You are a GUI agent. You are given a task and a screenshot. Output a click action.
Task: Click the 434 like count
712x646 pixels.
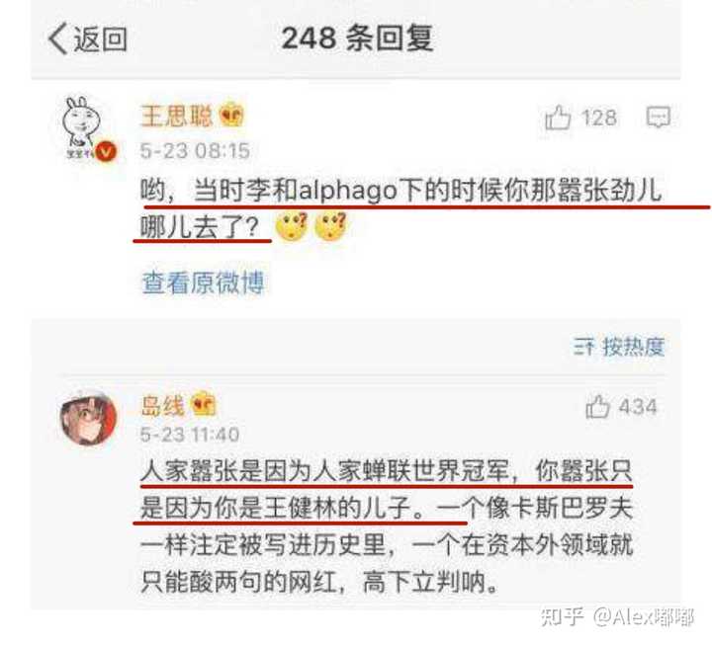(x=638, y=407)
